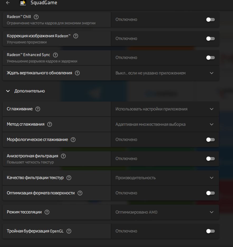
Task: Click 'Повышает четкость текстур' description
Action: (30, 162)
